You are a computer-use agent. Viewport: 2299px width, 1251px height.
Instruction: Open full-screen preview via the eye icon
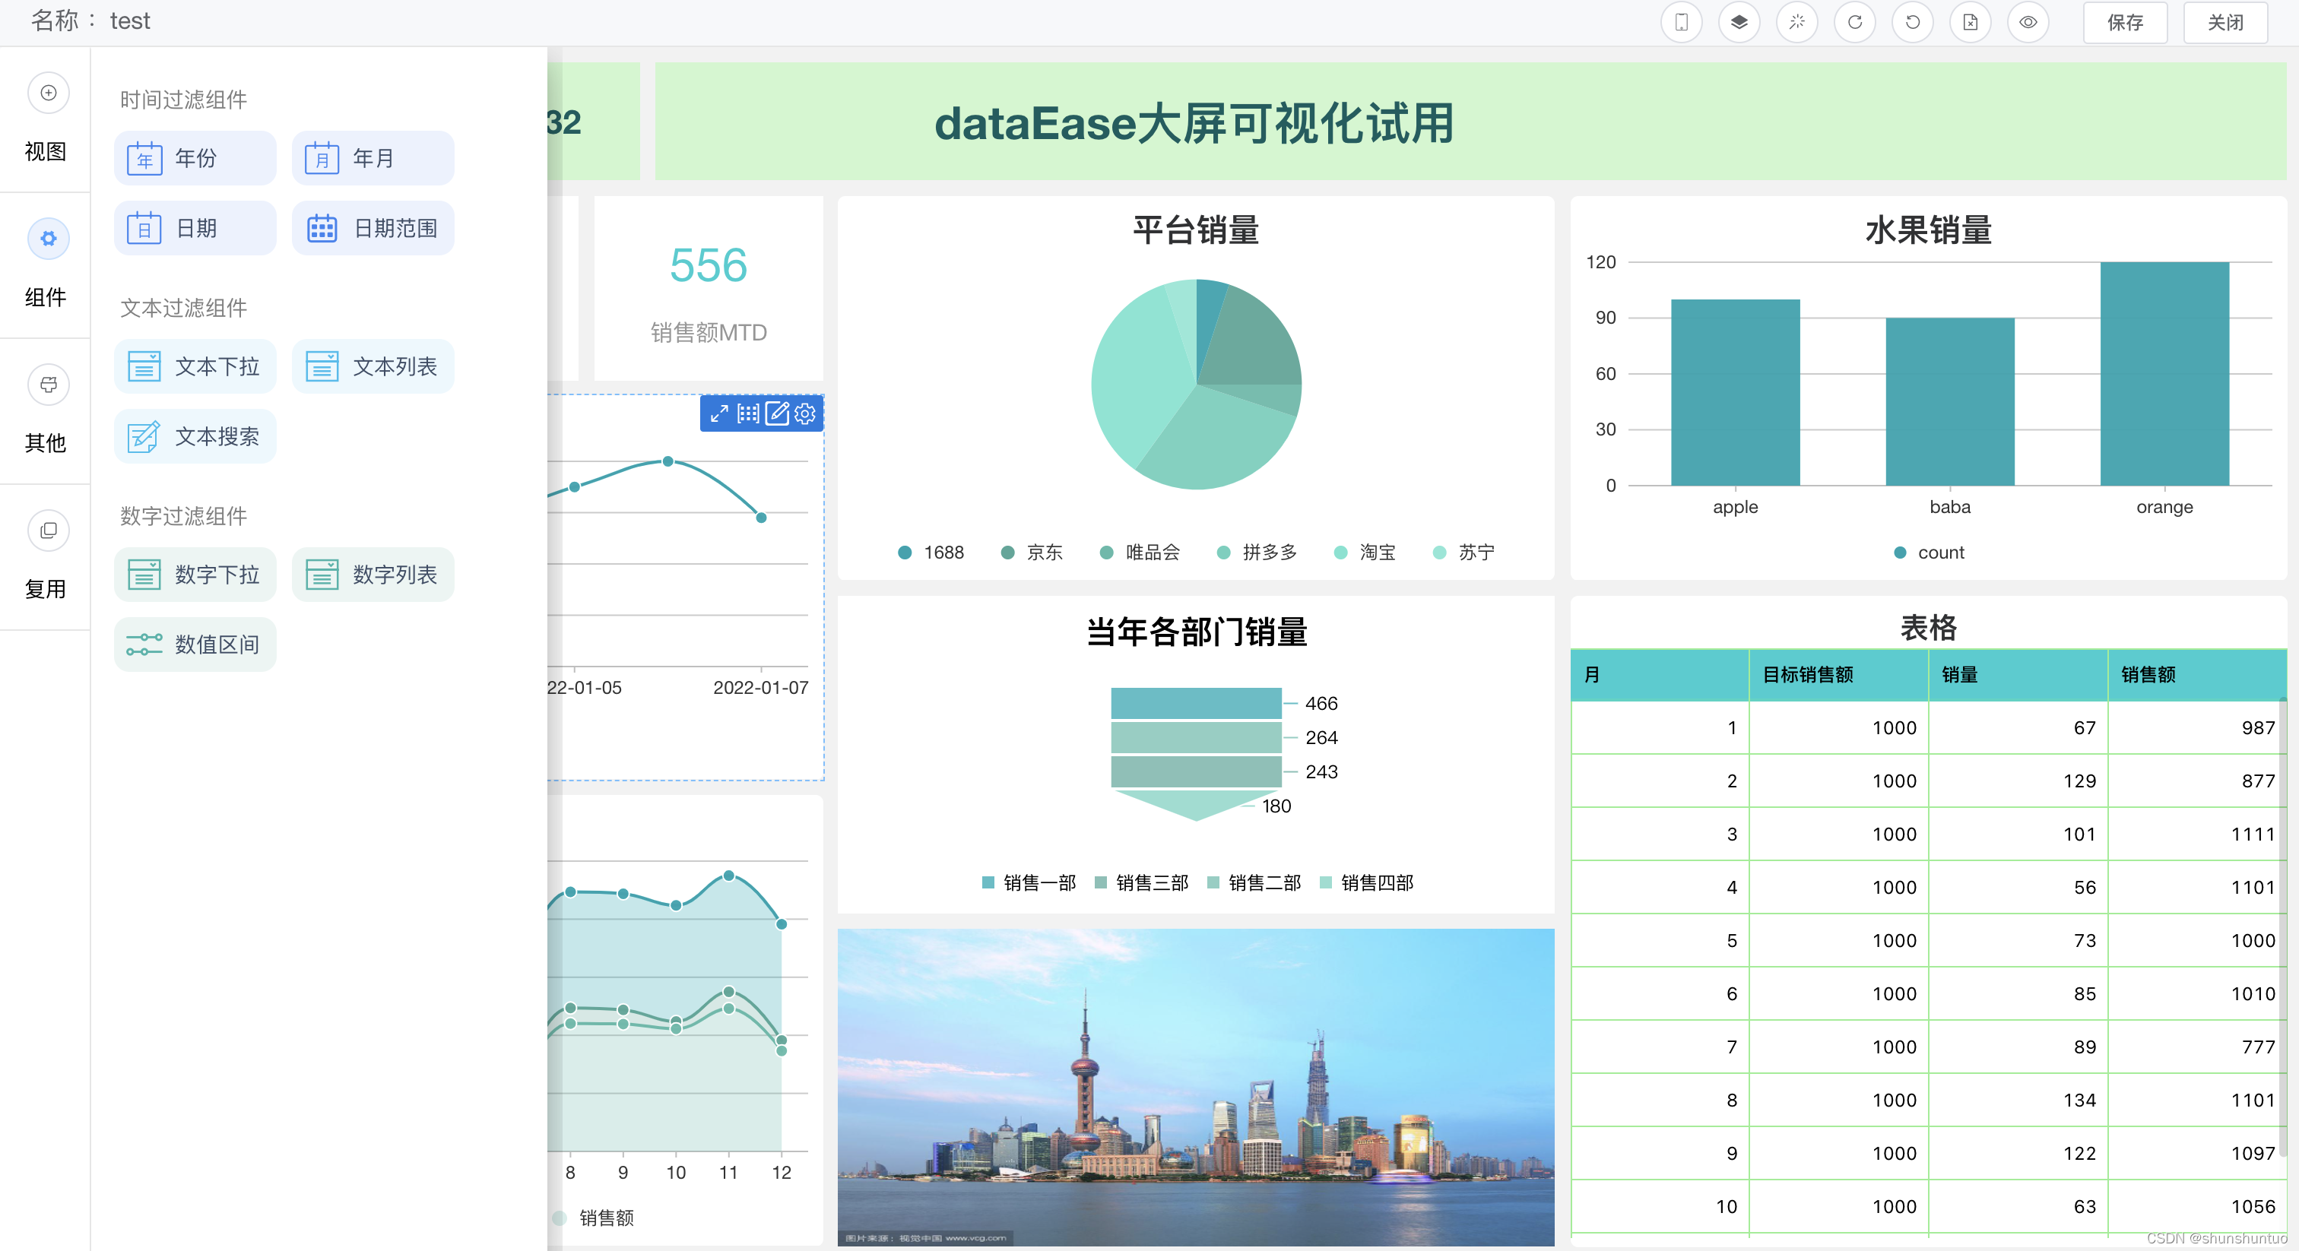[x=2028, y=22]
